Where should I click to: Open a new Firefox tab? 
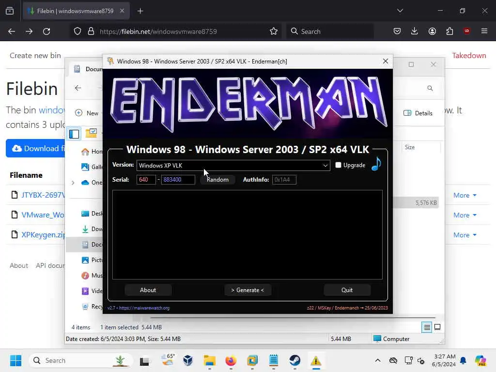(140, 11)
